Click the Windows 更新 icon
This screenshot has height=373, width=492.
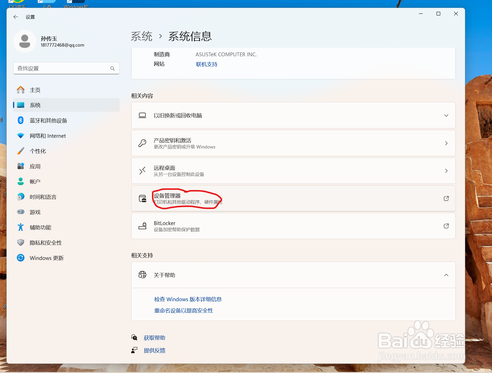tap(21, 258)
